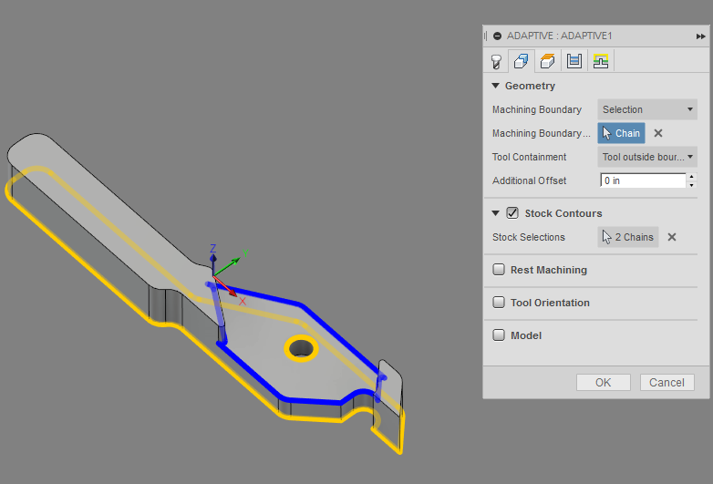The image size is (713, 484).
Task: Click the Chain selection button
Action: [621, 133]
